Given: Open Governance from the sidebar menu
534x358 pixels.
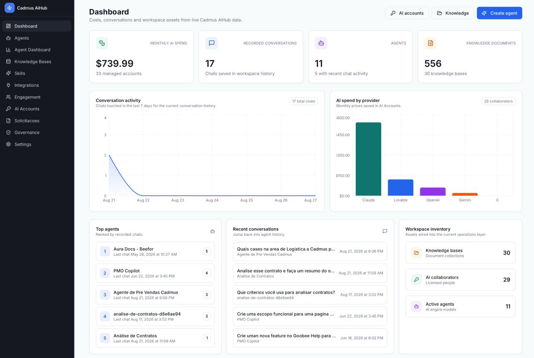Looking at the screenshot, I should 37,132.
